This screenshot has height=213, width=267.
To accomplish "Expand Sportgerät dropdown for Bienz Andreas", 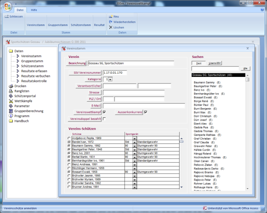I will tap(134, 164).
